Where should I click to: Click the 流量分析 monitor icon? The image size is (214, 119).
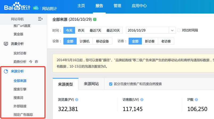(x=6, y=44)
